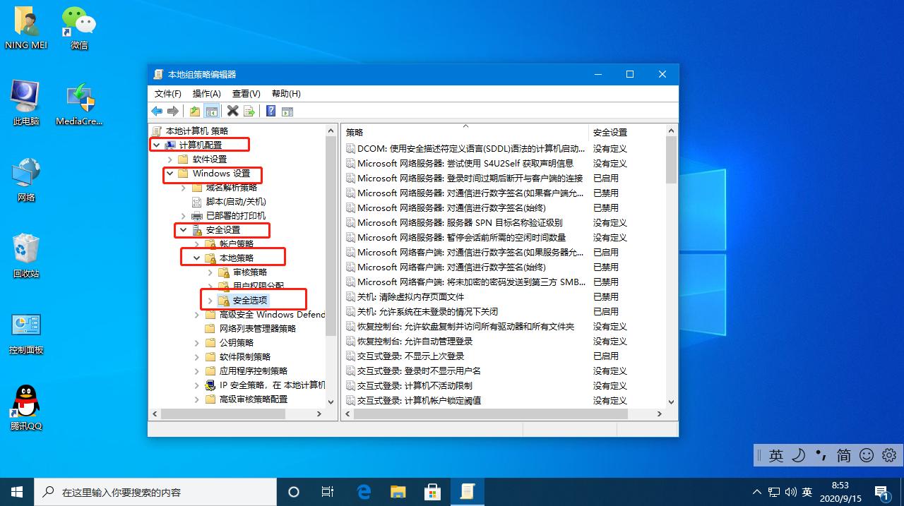Viewport: 904px width, 506px height.
Task: Click the Forward navigation arrow in the toolbar
Action: pos(173,111)
